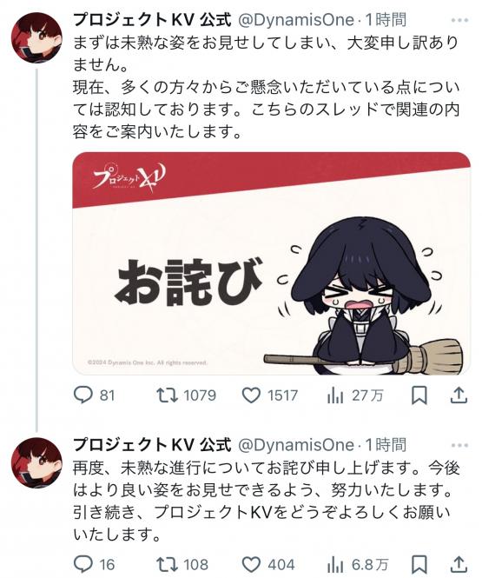Image resolution: width=482 pixels, height=578 pixels.
Task: Visit @DynamisOne handle on first tweet
Action: (296, 20)
